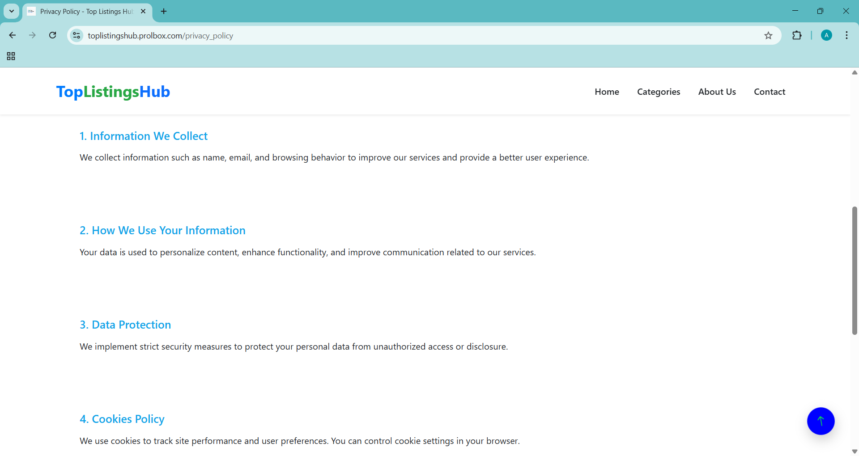Click the blue scroll-to-top arrow button
The image size is (859, 456).
tap(821, 421)
